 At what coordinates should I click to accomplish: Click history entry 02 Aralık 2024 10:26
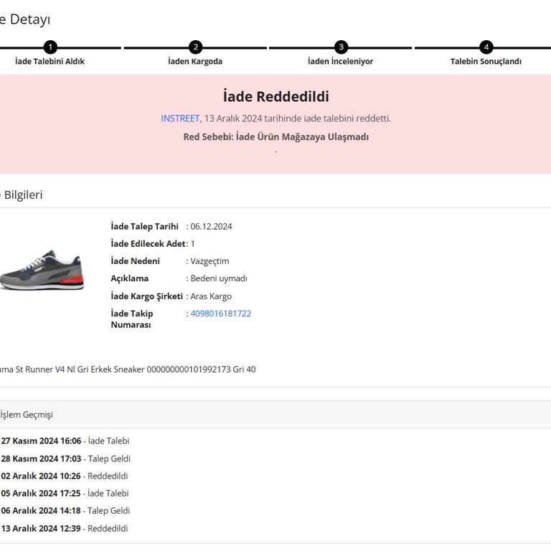[65, 476]
